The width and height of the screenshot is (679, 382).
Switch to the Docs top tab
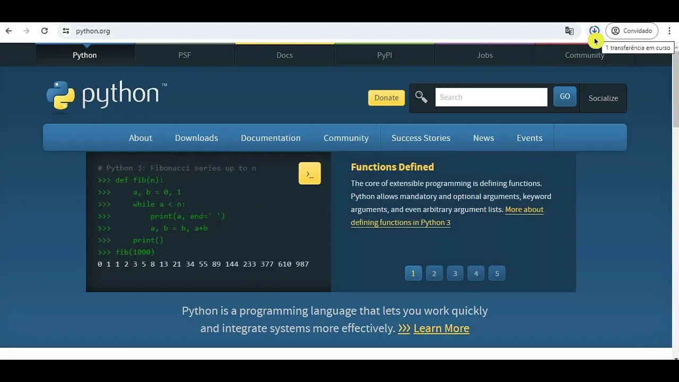click(x=285, y=55)
